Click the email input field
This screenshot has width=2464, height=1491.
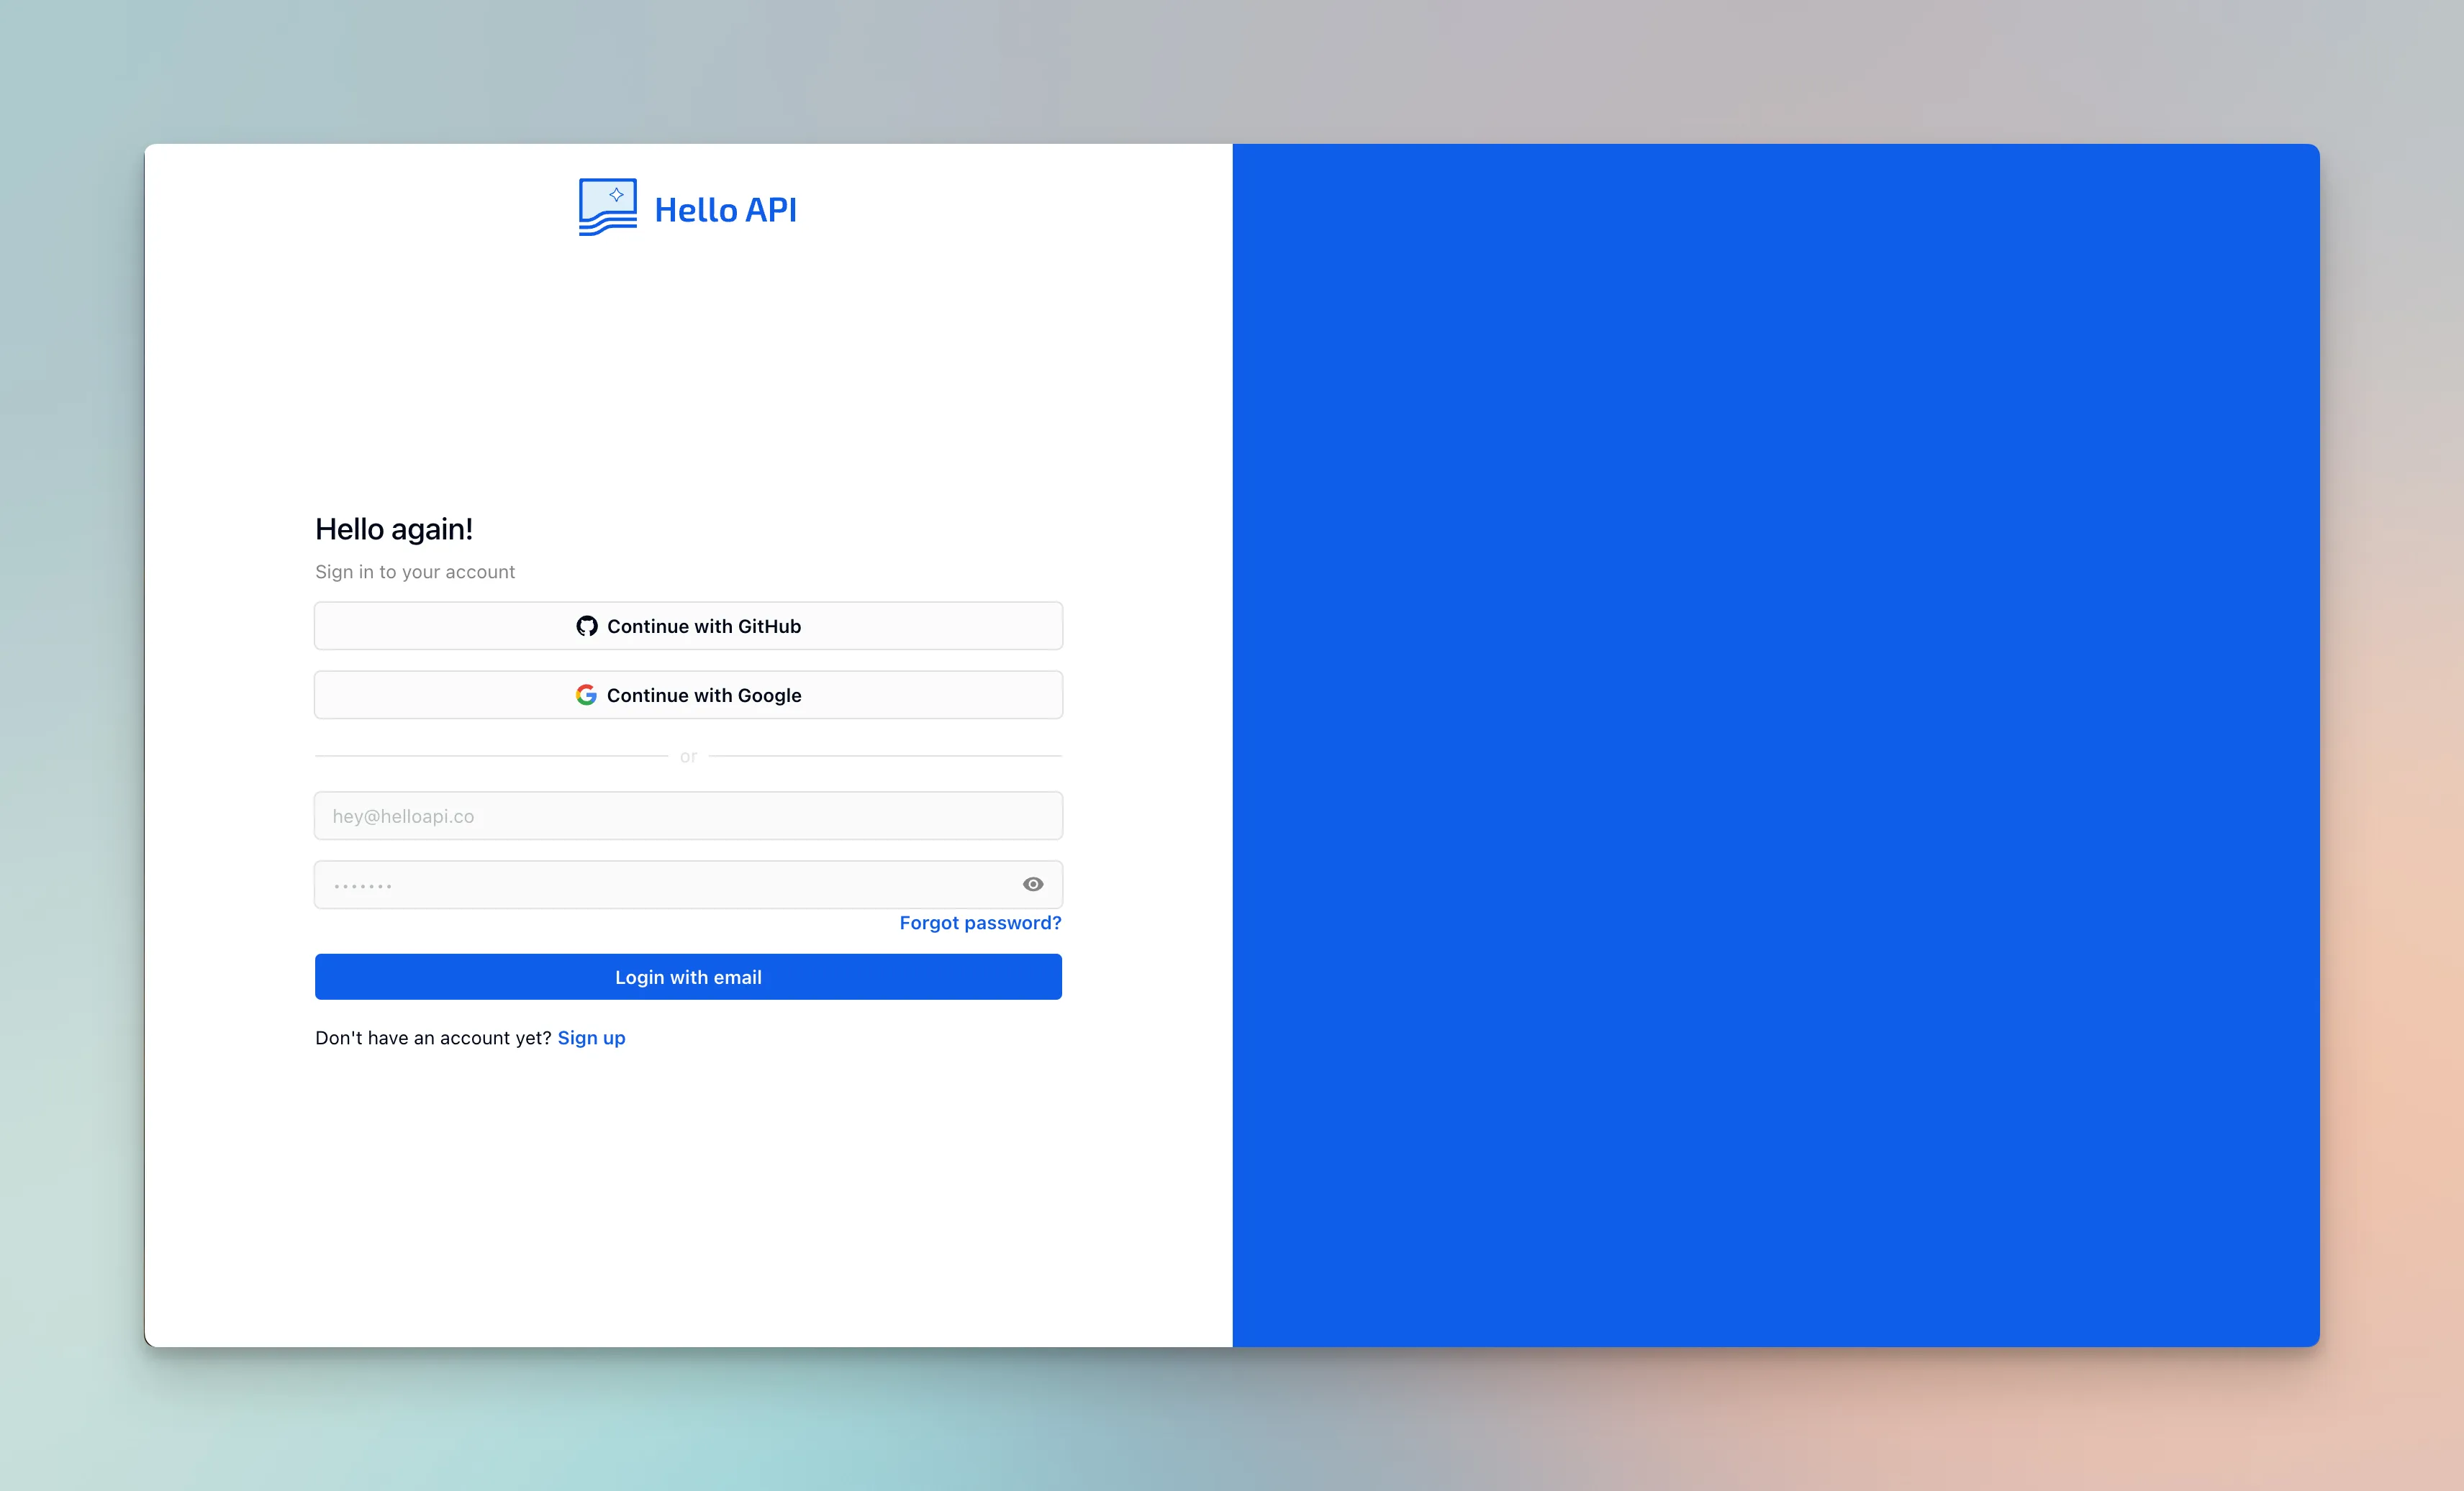point(688,814)
